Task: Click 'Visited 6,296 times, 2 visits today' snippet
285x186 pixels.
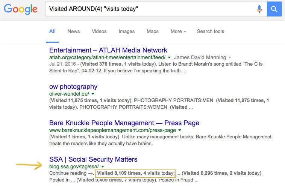Action: pyautogui.click(x=222, y=173)
